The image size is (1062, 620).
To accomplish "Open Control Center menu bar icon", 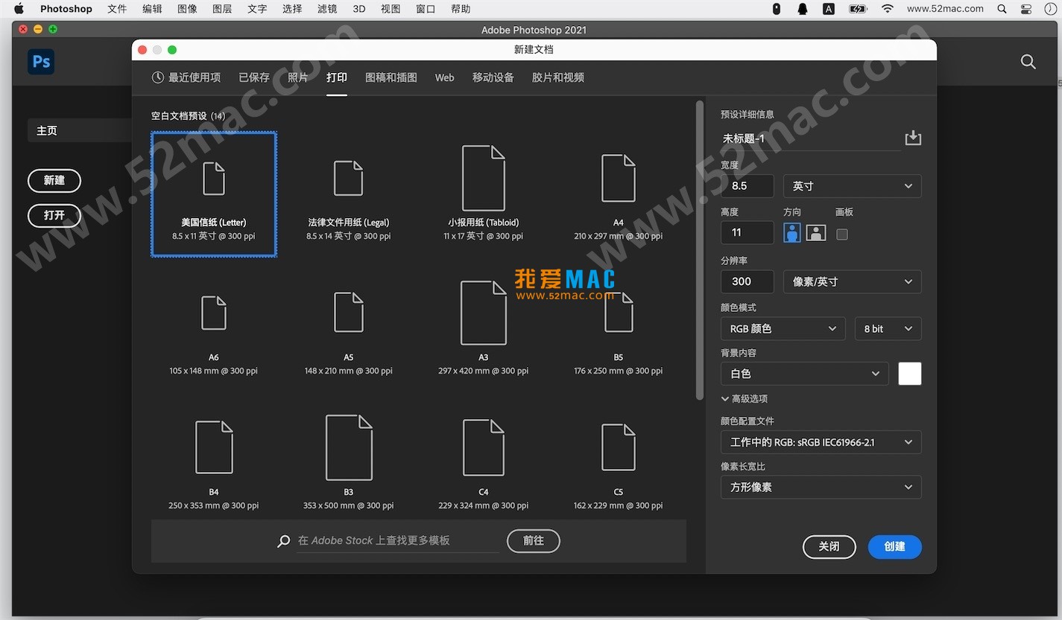I will click(1025, 9).
